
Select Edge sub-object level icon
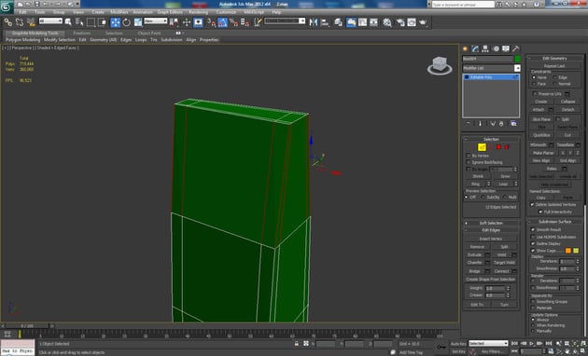pos(482,147)
